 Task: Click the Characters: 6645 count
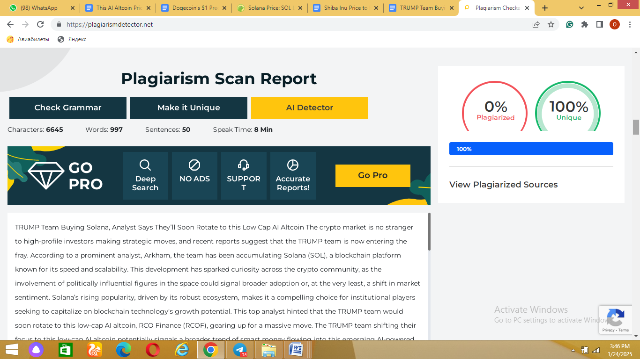(35, 129)
